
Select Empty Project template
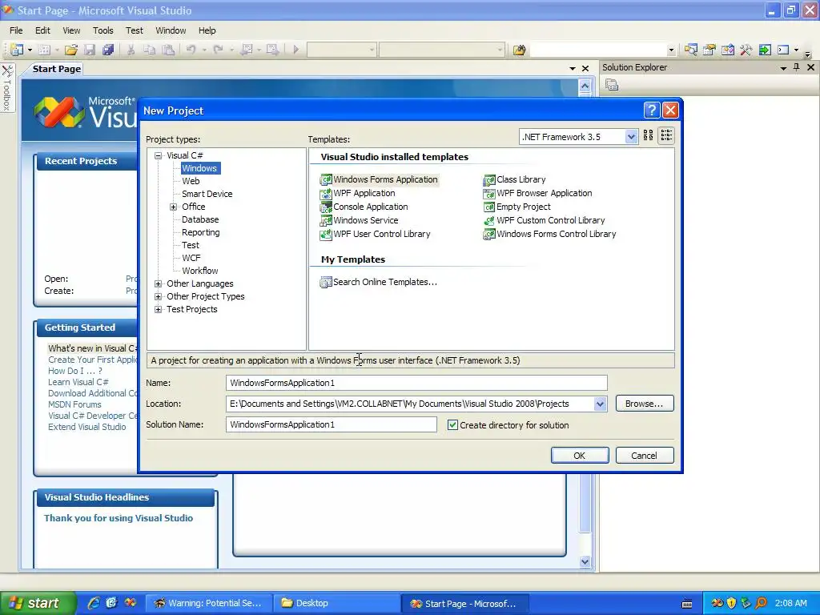pos(517,207)
